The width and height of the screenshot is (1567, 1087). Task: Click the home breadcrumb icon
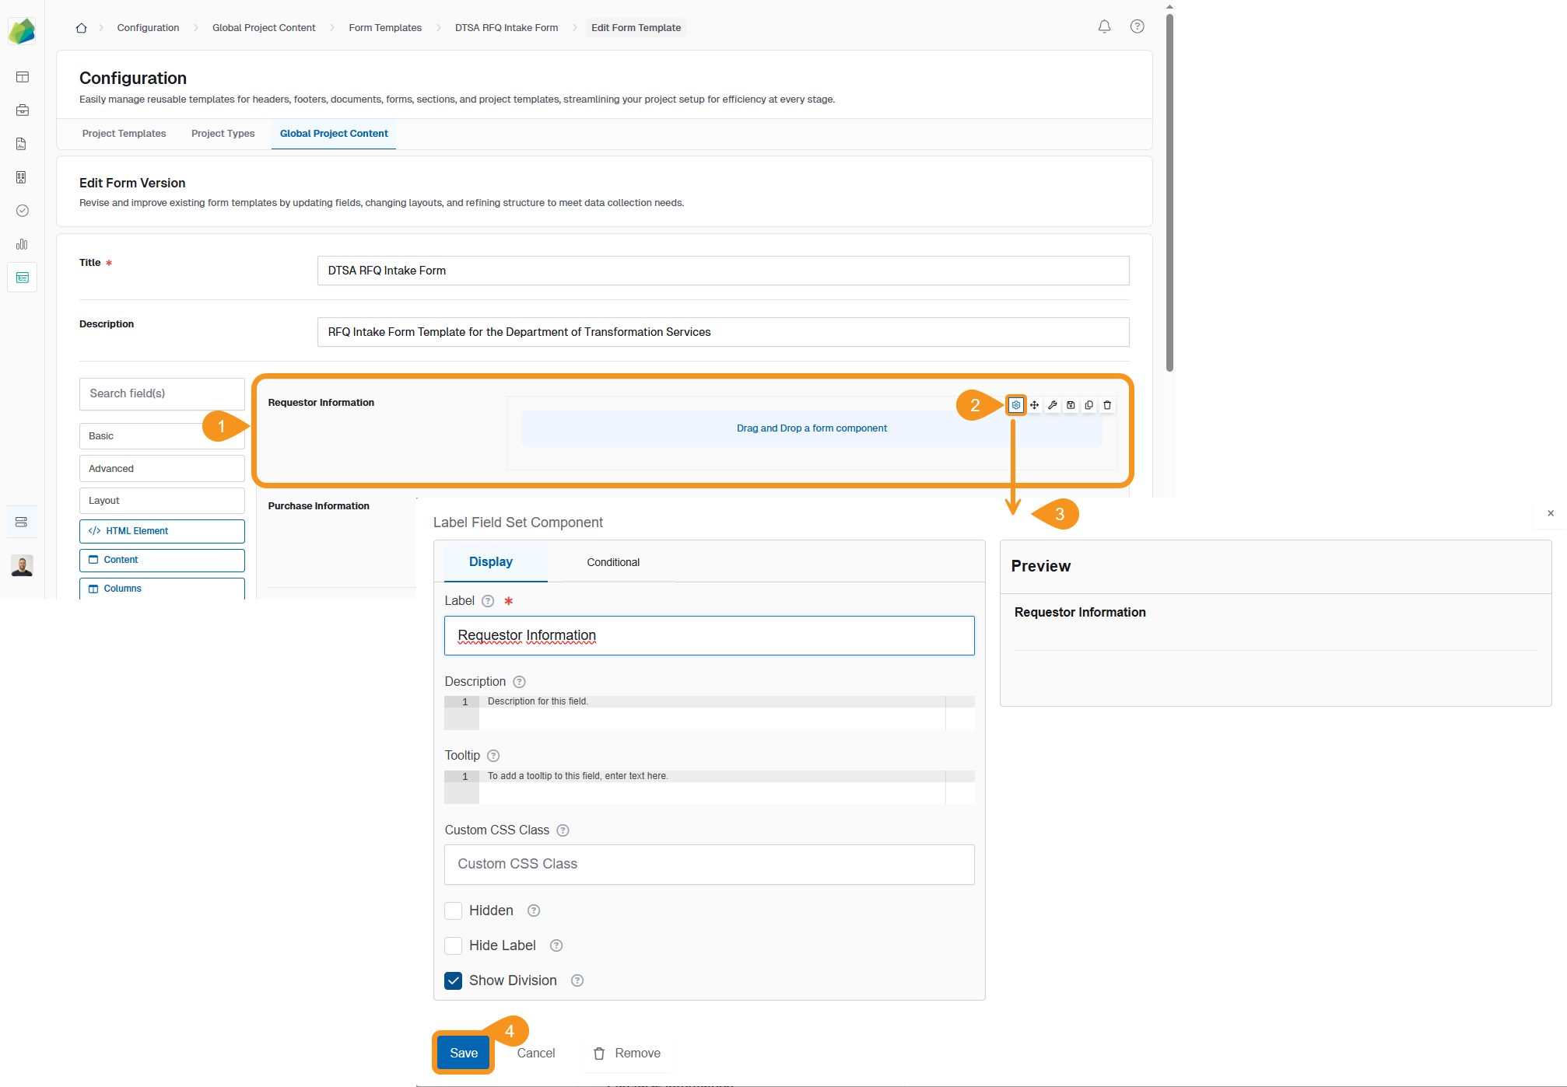click(x=81, y=28)
